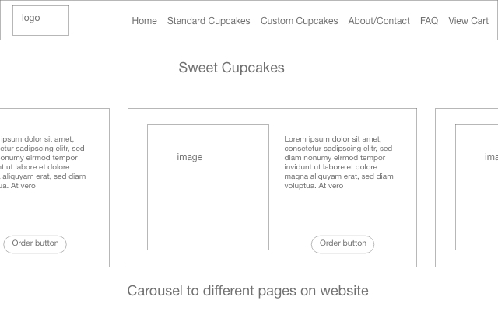Click Order button in center card
Image resolution: width=498 pixels, height=311 pixels.
point(342,244)
